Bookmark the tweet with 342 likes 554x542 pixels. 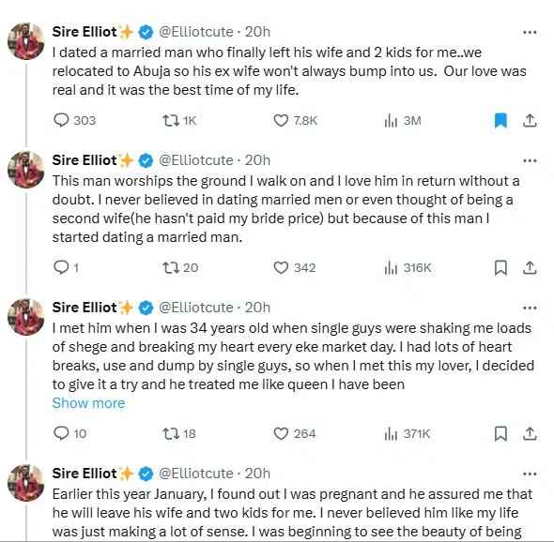pyautogui.click(x=500, y=268)
